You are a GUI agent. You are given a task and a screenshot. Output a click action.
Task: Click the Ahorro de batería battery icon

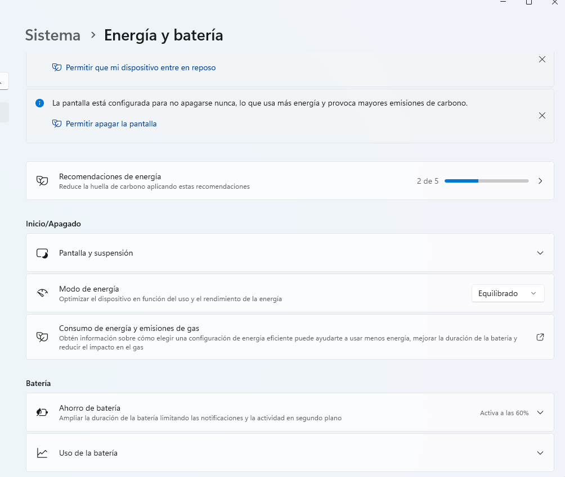click(42, 412)
